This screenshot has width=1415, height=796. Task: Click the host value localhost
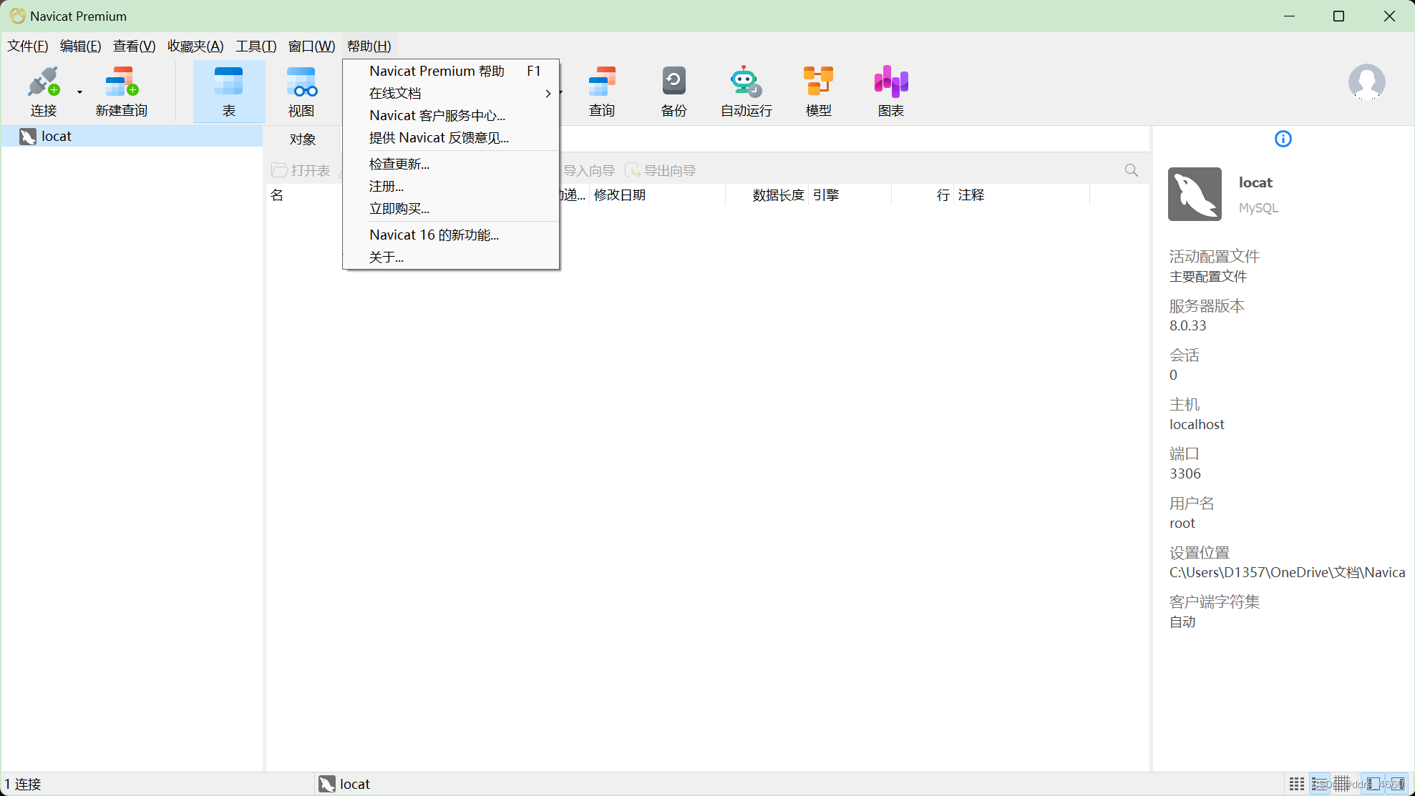coord(1197,424)
